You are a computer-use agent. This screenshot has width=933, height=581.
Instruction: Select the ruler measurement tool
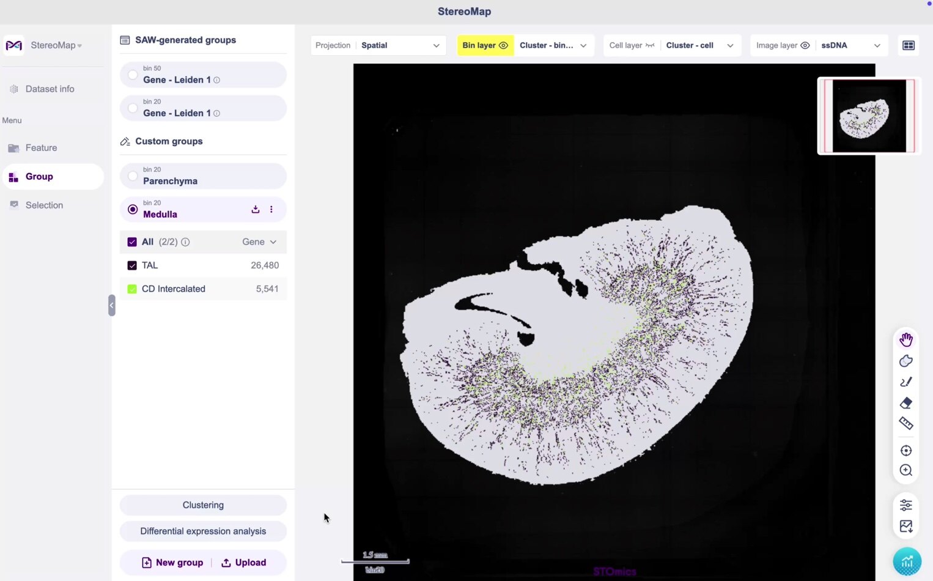click(x=906, y=423)
